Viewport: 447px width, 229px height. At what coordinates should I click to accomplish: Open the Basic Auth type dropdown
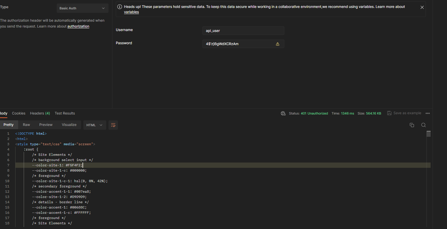point(82,8)
